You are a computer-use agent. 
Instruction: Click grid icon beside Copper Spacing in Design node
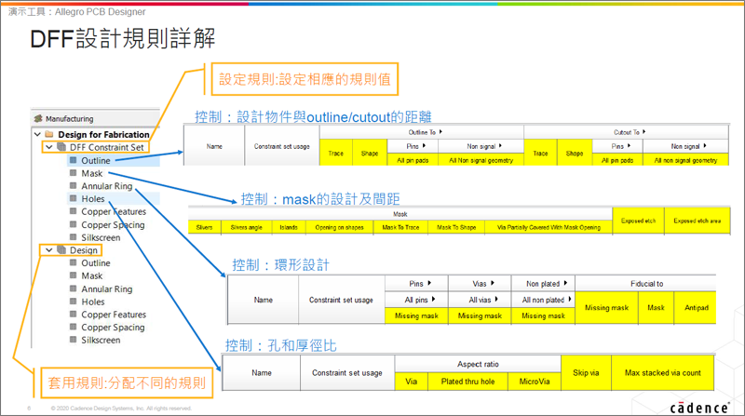74,327
